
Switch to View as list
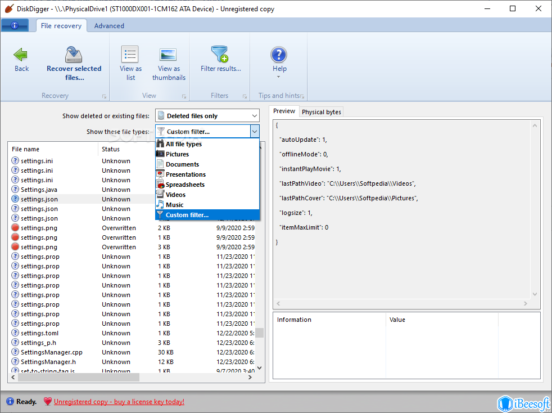tap(130, 55)
